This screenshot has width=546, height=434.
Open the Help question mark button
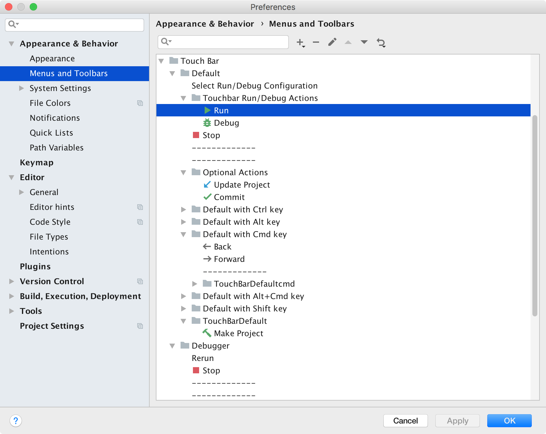point(16,421)
